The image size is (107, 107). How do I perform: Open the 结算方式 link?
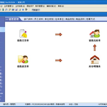click(x=91, y=19)
